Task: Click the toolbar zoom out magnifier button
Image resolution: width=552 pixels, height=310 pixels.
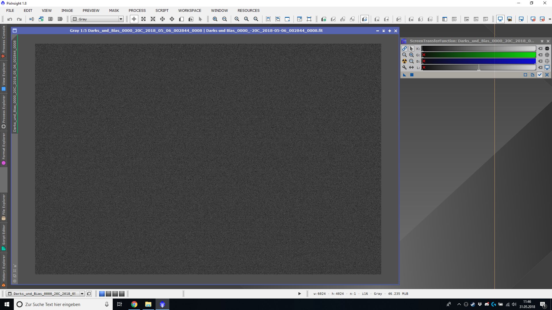Action: 225,19
